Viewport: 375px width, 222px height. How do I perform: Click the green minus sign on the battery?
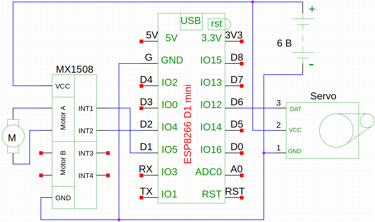[311, 65]
